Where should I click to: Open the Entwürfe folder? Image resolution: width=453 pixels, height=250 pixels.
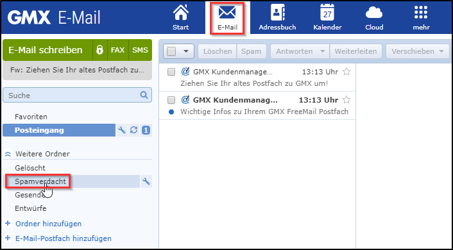(x=31, y=208)
